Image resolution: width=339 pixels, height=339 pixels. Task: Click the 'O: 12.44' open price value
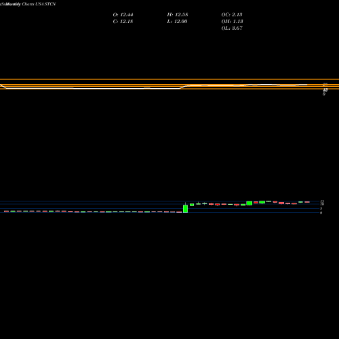click(x=123, y=15)
